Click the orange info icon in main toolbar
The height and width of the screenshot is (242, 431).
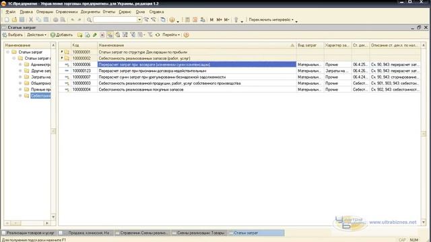tap(172, 19)
